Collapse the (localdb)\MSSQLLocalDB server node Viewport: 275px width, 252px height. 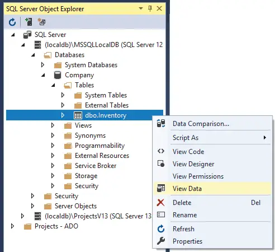click(23, 45)
